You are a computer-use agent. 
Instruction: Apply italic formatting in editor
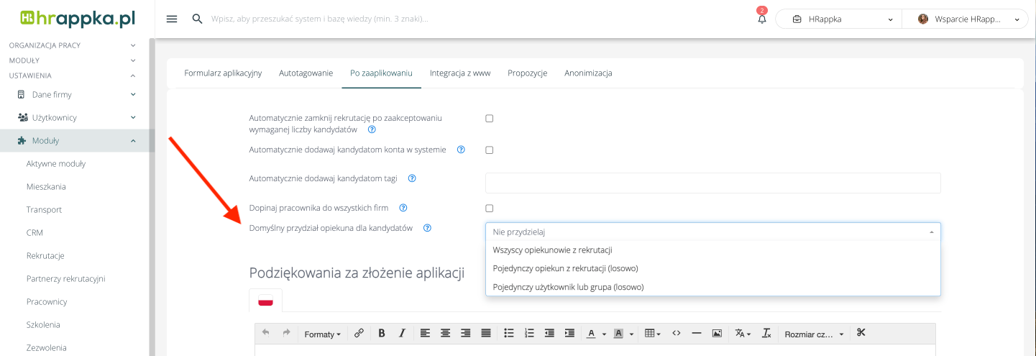(x=402, y=333)
